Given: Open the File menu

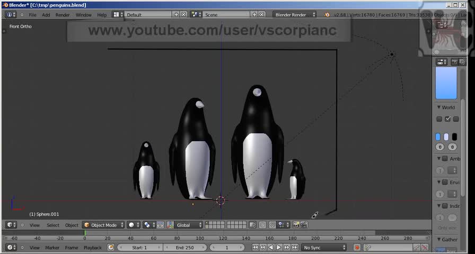Looking at the screenshot, I should (x=32, y=15).
